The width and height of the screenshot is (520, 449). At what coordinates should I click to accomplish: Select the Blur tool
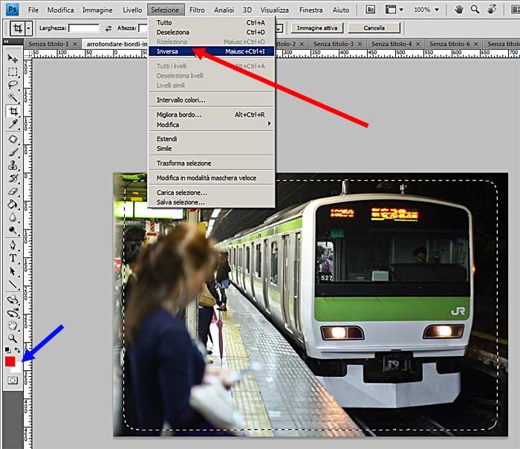point(13,217)
